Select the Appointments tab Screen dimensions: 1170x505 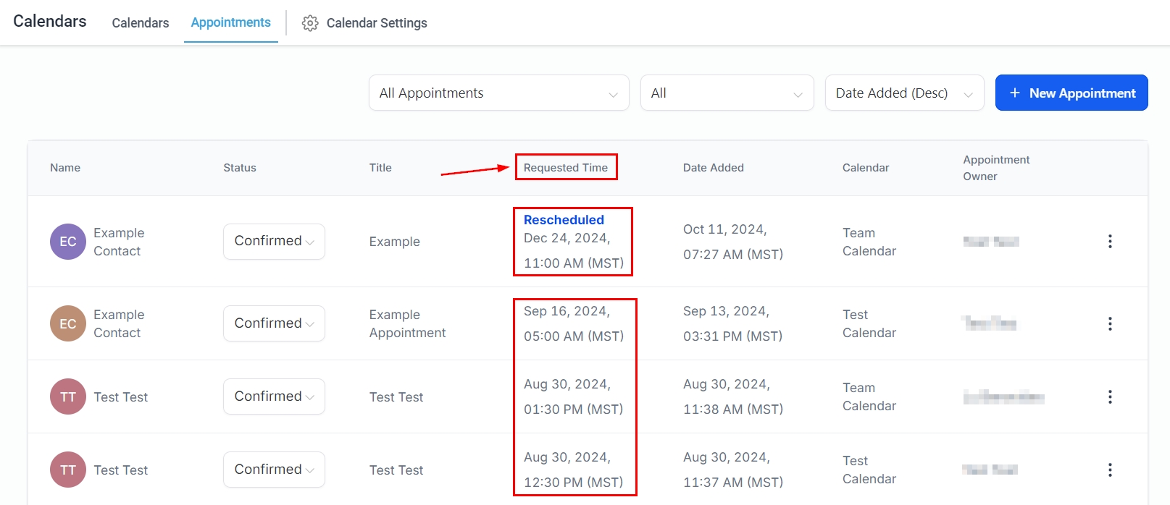231,22
